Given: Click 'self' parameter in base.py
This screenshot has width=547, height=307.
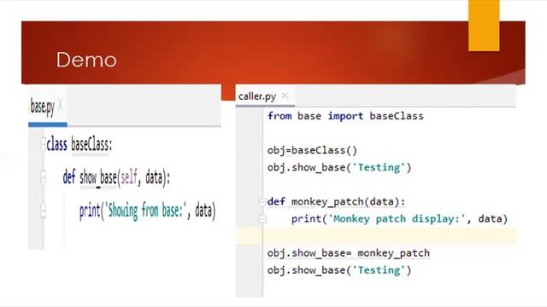Looking at the screenshot, I should 129,177.
